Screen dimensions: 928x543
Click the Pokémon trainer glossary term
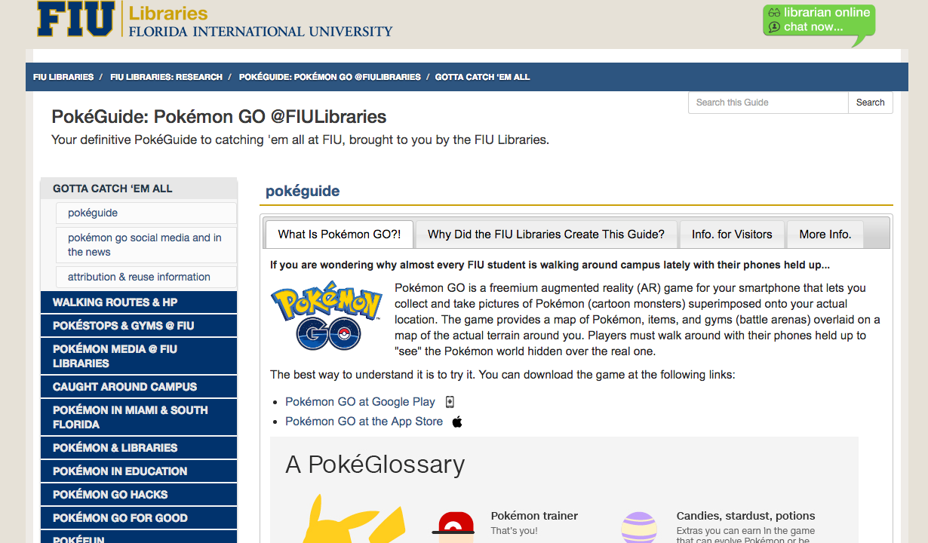534,516
